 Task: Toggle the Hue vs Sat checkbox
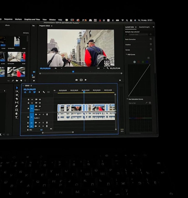point(150,103)
